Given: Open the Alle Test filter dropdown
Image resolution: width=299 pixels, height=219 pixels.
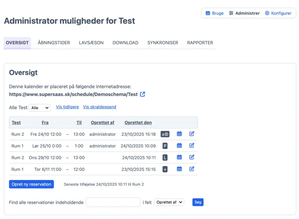Looking at the screenshot, I should (x=40, y=108).
